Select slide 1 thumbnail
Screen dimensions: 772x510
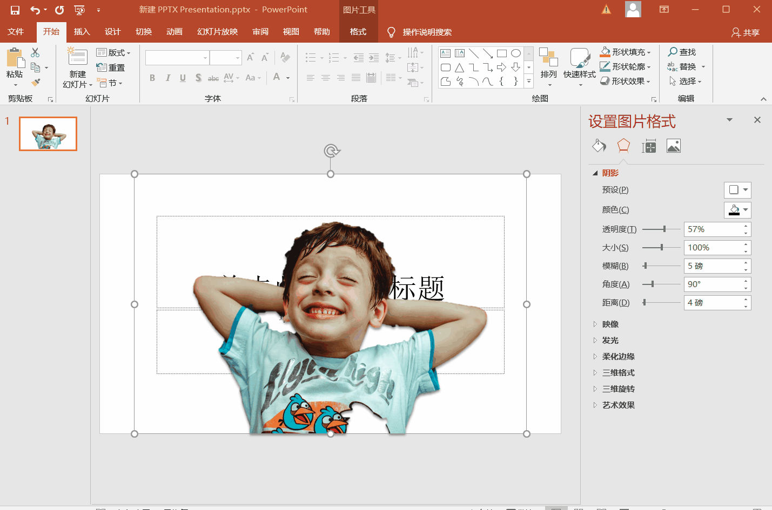tap(48, 134)
